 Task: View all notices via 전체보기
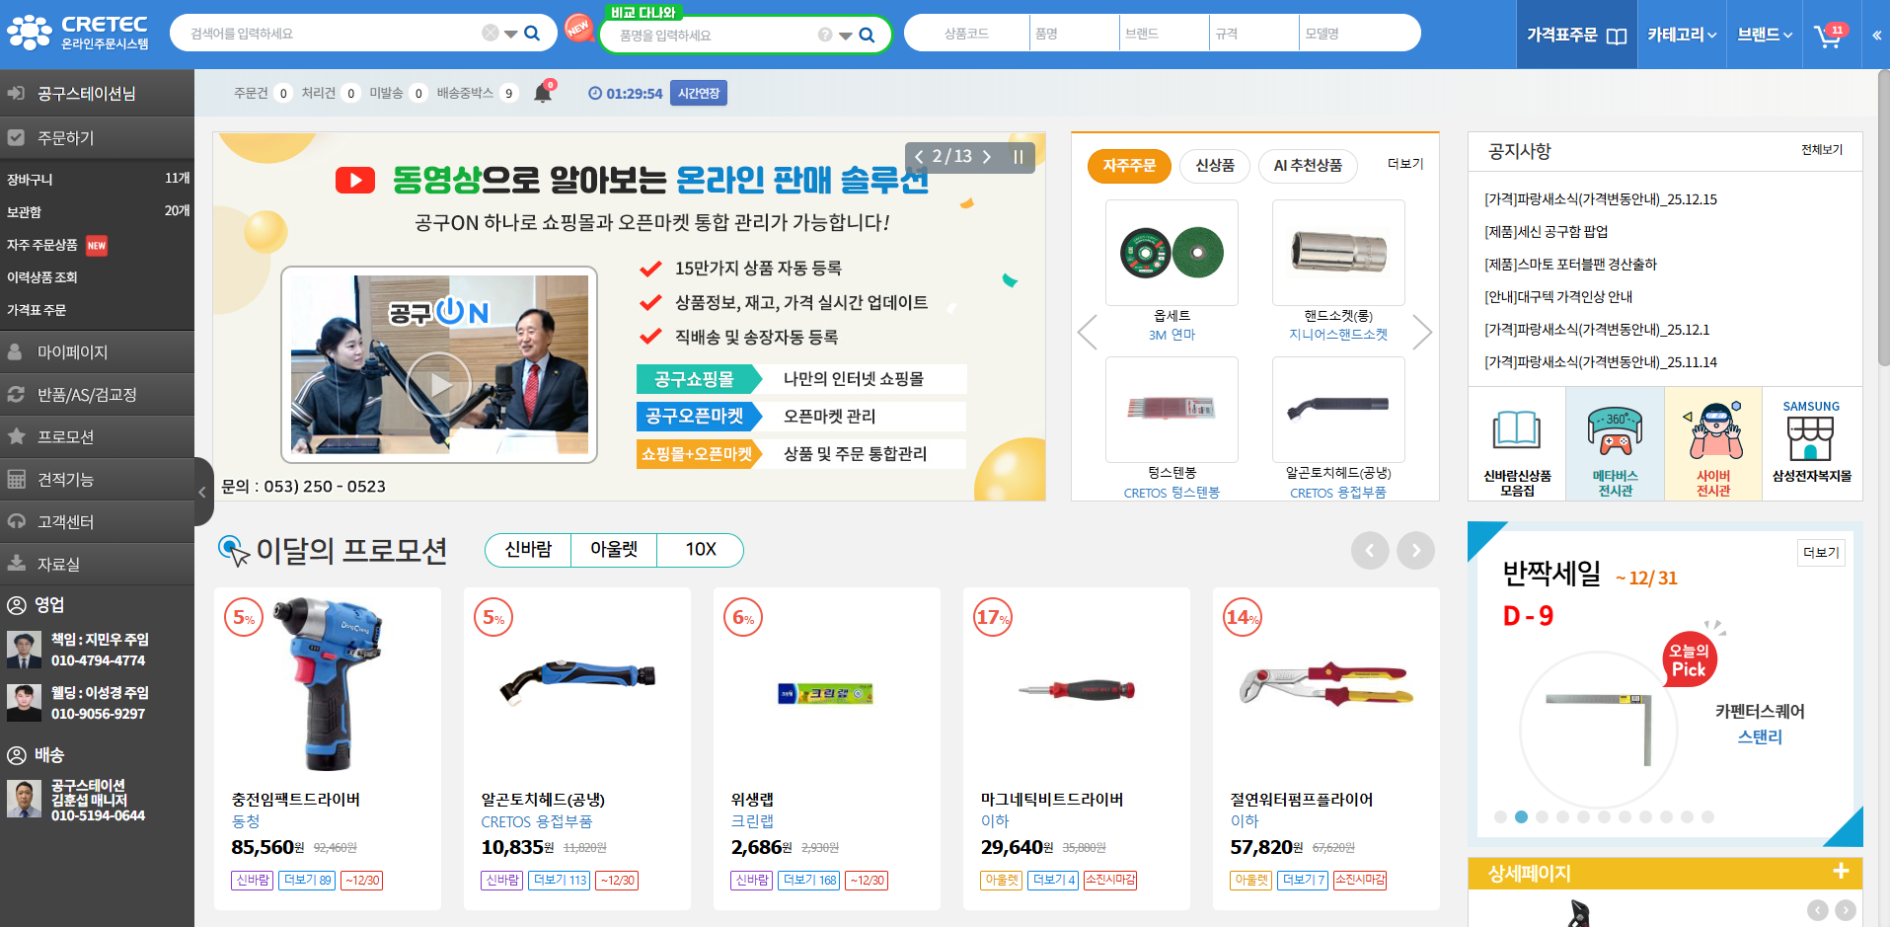(1821, 150)
